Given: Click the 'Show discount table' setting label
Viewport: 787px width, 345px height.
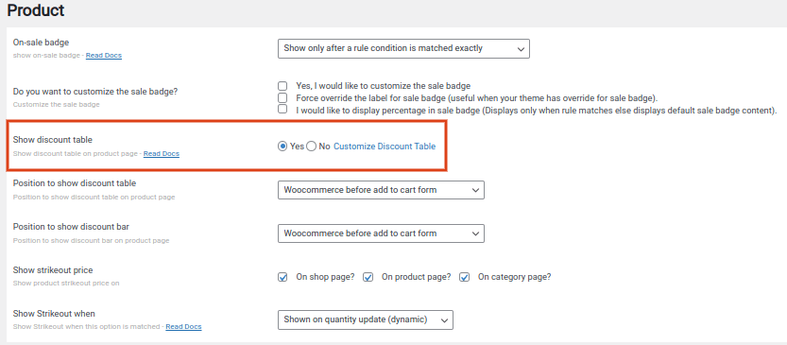Looking at the screenshot, I should pyautogui.click(x=53, y=140).
